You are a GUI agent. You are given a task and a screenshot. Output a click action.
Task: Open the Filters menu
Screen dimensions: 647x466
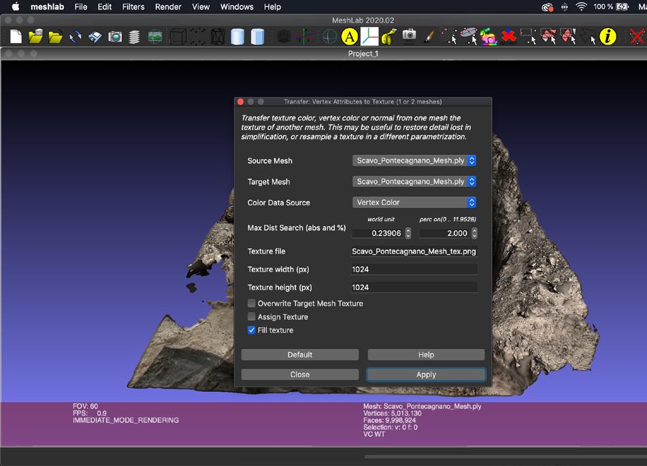point(133,7)
